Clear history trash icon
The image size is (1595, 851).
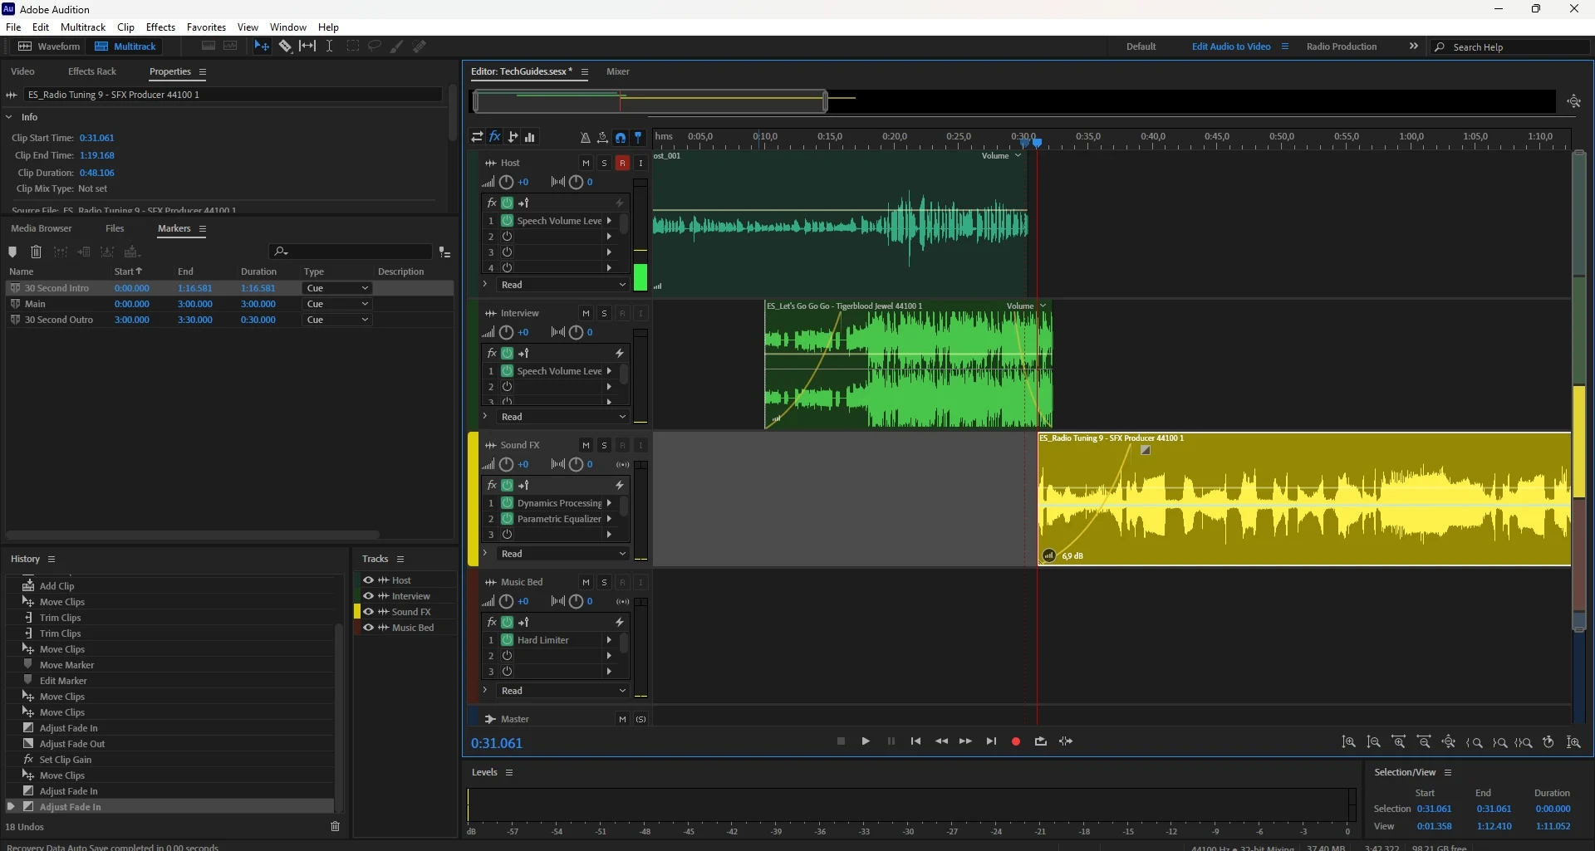click(x=336, y=826)
